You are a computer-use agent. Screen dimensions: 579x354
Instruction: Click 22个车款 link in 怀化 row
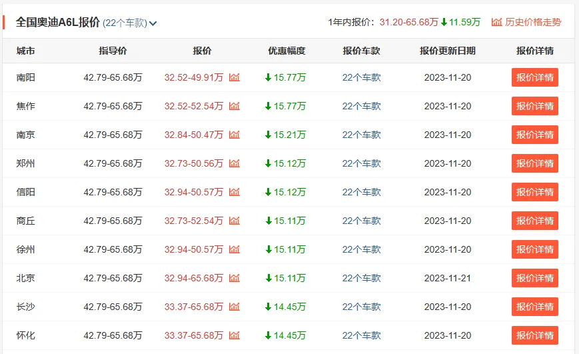click(361, 335)
